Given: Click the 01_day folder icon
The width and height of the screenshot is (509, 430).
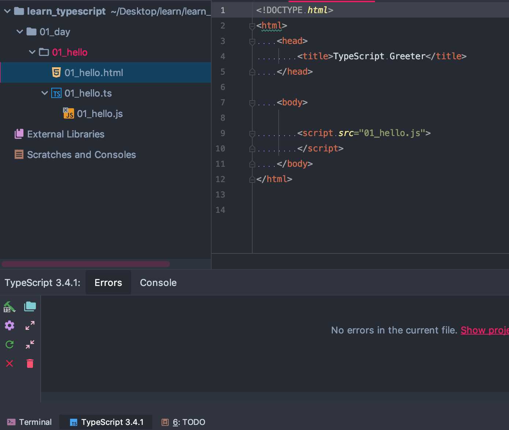Looking at the screenshot, I should point(31,32).
